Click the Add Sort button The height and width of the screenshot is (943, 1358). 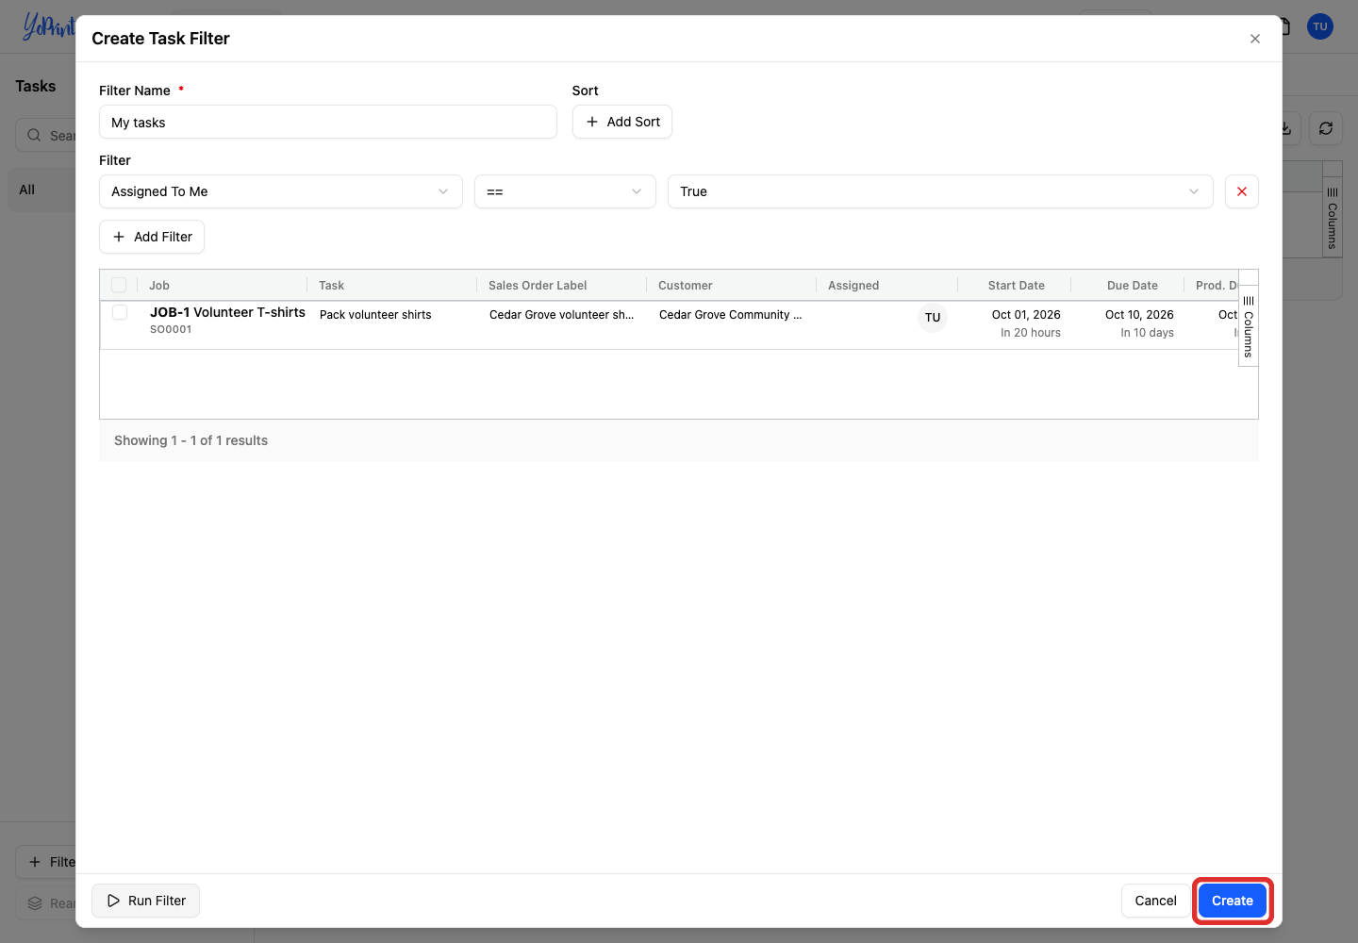click(622, 122)
